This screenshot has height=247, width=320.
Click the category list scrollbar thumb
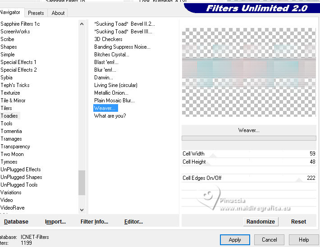82,183
